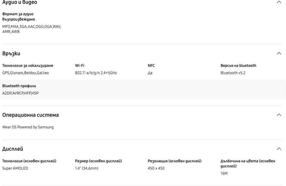
Task: Click the A2DP,AVRCP,HFP,HSP profiles value
Action: 20,93
